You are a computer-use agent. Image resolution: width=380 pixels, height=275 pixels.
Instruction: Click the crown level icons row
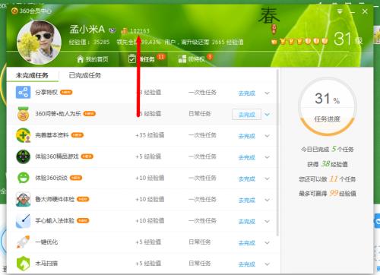tap(299, 41)
